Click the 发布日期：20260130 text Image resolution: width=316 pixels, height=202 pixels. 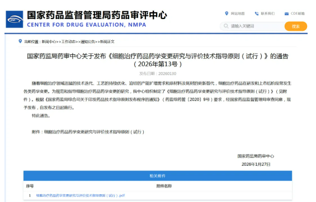click(x=158, y=74)
